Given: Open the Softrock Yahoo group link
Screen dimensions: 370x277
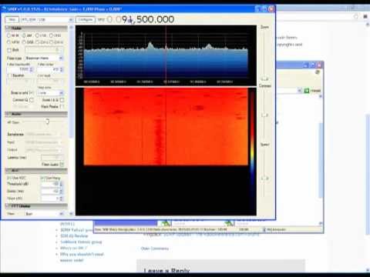Looking at the screenshot, I should pyautogui.click(x=81, y=242).
